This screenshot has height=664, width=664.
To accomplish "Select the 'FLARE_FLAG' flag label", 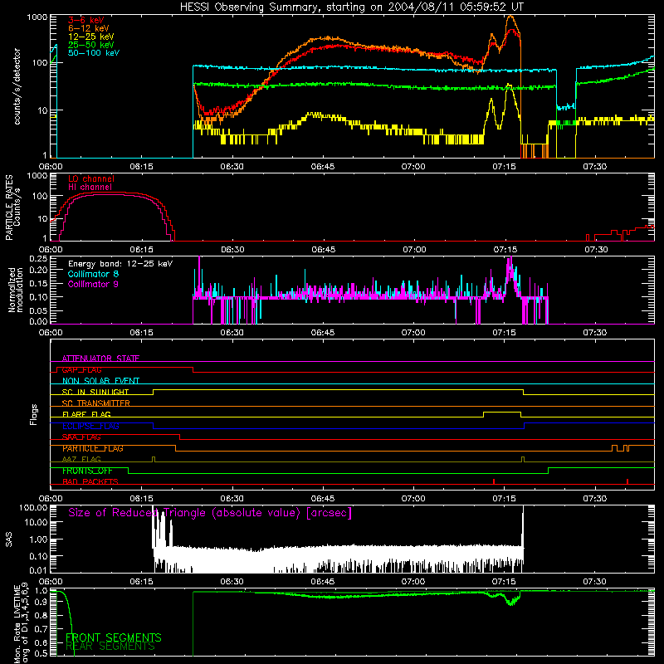I will [86, 414].
